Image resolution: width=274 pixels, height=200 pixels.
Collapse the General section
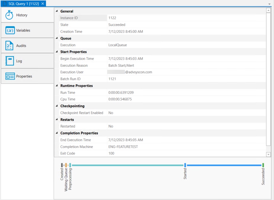coord(57,11)
